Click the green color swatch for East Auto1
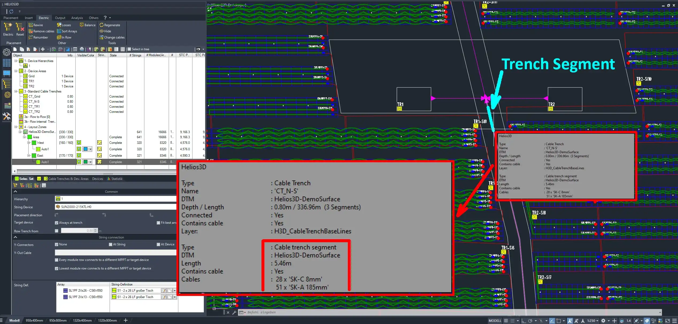 pos(86,162)
